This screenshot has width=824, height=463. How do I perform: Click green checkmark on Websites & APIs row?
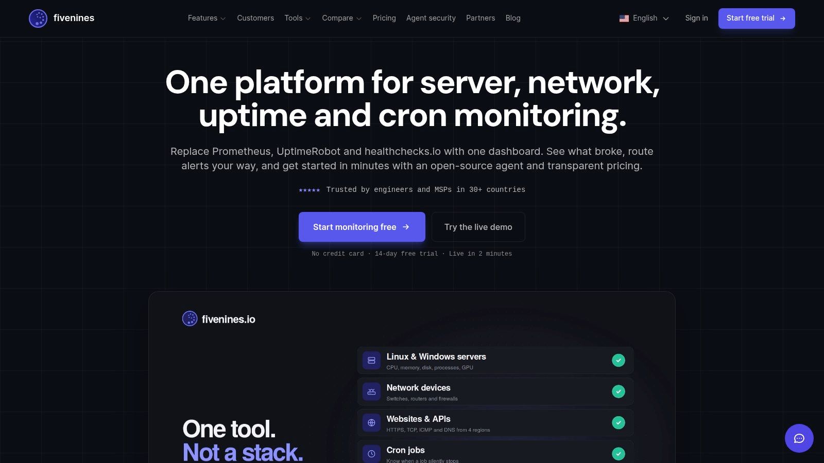click(x=619, y=423)
